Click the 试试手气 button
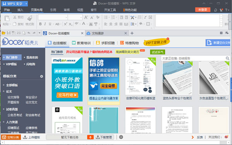 click(157, 52)
